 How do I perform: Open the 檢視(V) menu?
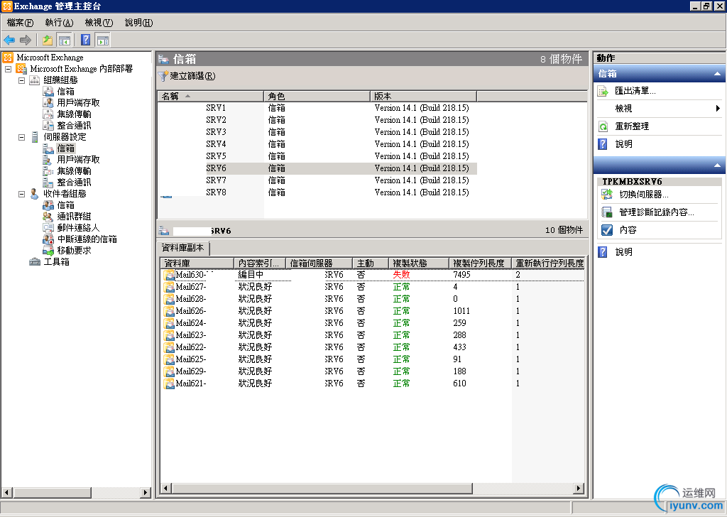[x=99, y=23]
